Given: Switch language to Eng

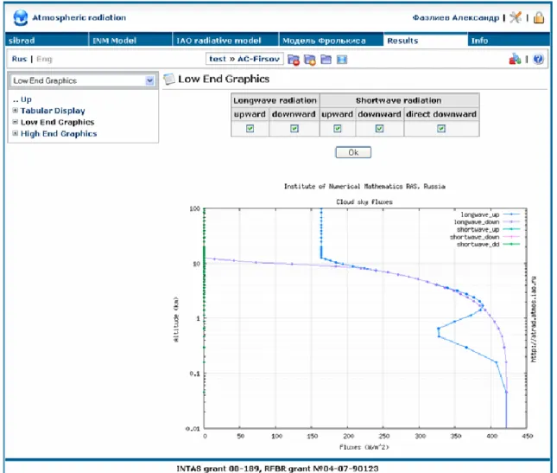Looking at the screenshot, I should click(44, 59).
